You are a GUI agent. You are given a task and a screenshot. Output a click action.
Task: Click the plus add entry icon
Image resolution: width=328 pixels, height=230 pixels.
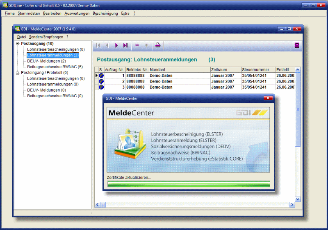coord(146,45)
